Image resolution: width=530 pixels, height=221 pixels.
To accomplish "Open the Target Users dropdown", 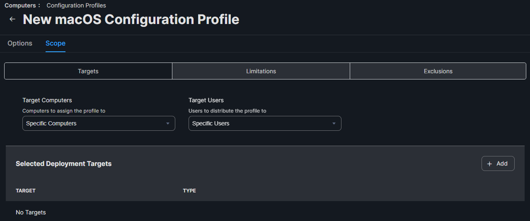I will [265, 123].
